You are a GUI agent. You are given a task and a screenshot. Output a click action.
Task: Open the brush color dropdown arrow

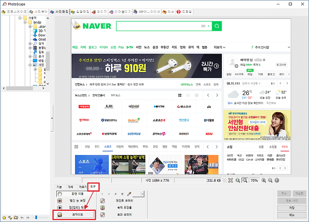coord(142,194)
